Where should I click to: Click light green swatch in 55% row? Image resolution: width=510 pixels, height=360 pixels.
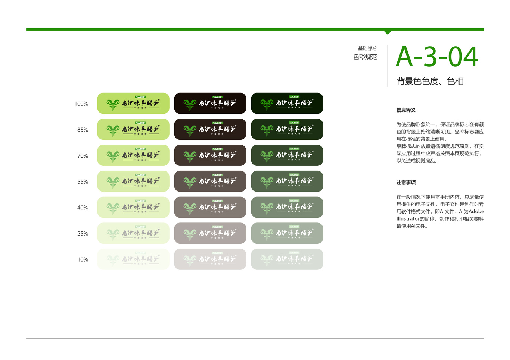(x=133, y=181)
